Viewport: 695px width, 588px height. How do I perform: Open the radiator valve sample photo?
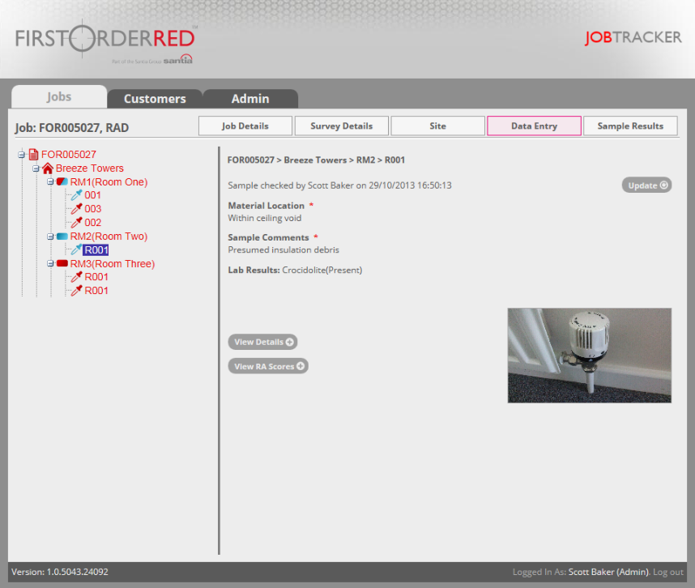pyautogui.click(x=589, y=355)
